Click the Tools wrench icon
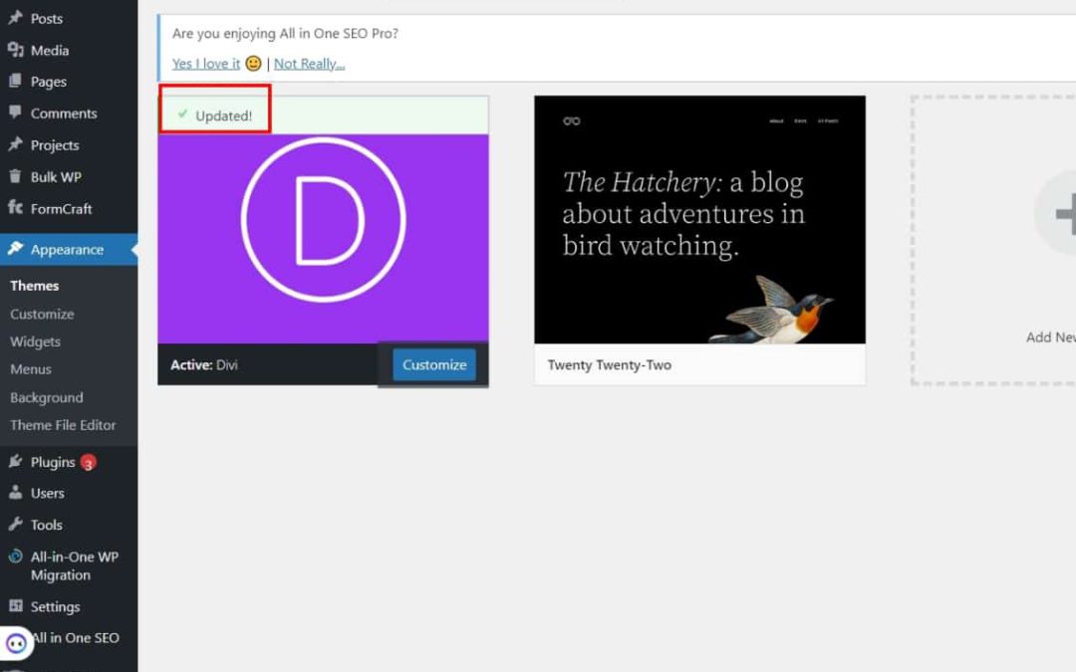 (x=15, y=525)
